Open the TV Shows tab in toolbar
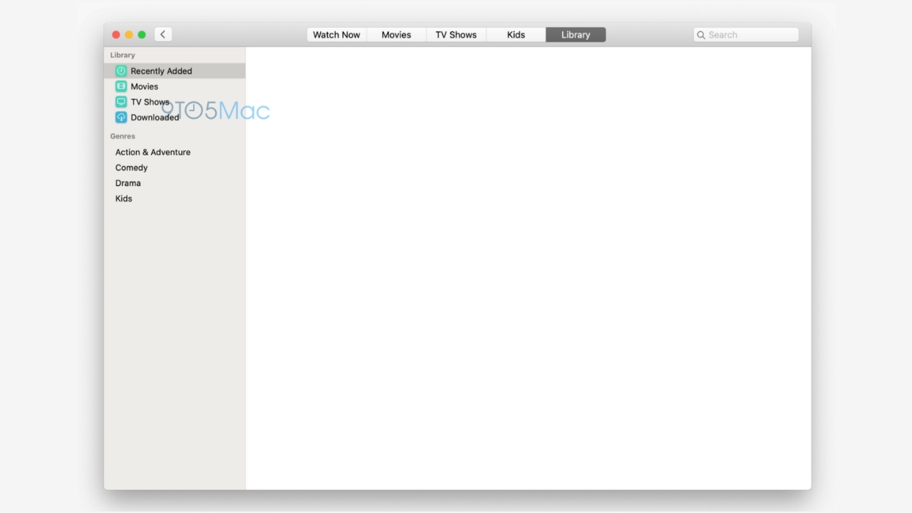The height and width of the screenshot is (513, 912). [x=456, y=35]
